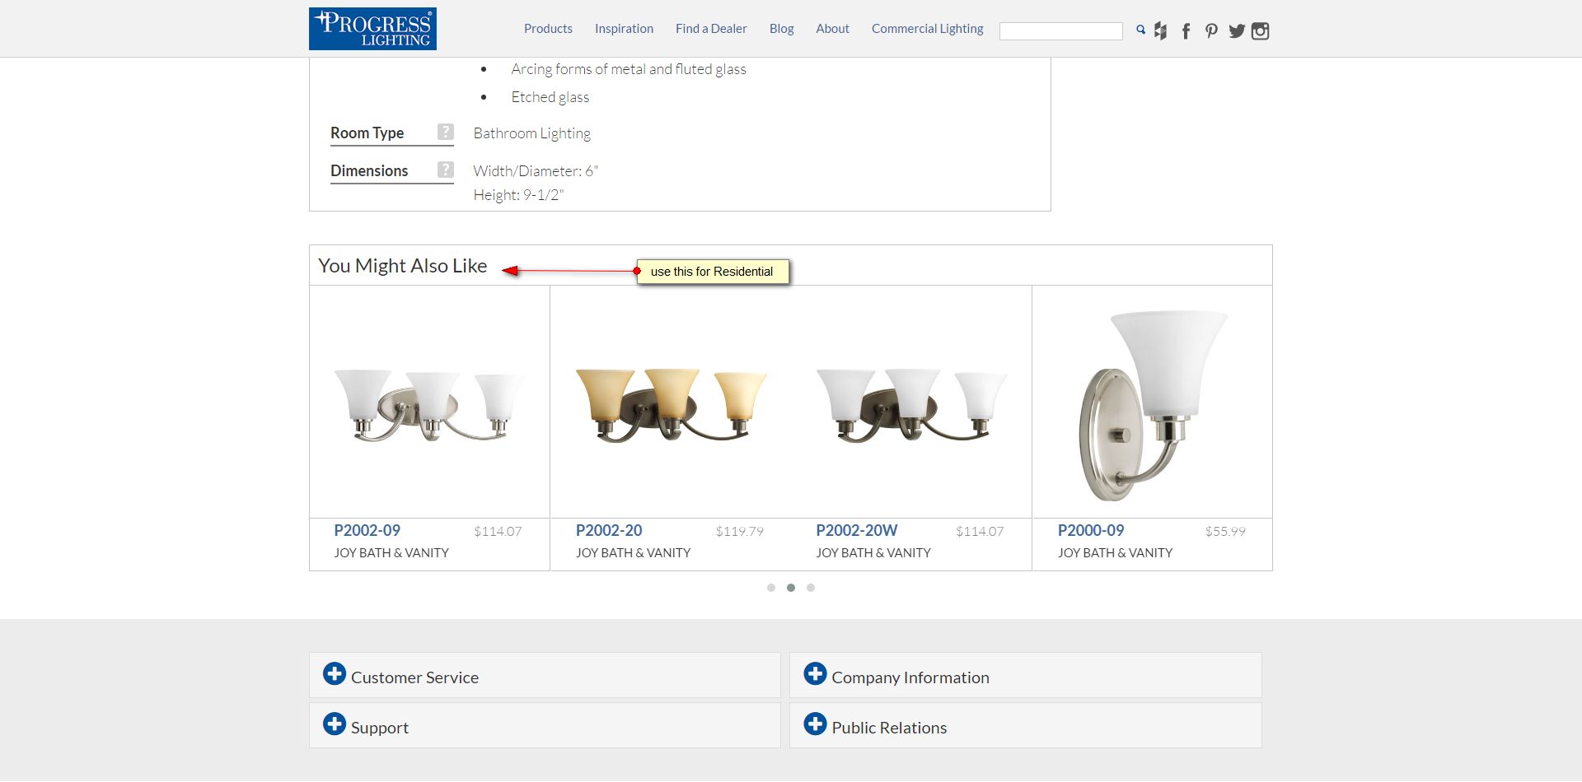The image size is (1582, 782).
Task: Click the Customer Service label
Action: click(414, 677)
